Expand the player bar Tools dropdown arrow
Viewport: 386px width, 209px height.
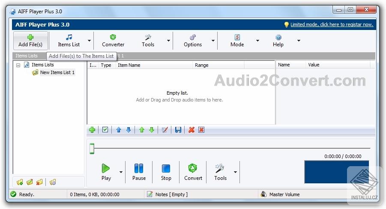pos(236,172)
